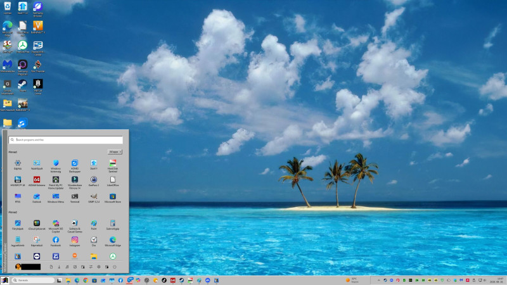
Task: Open the LibreOffice desktop shortcut
Action: 22,28
